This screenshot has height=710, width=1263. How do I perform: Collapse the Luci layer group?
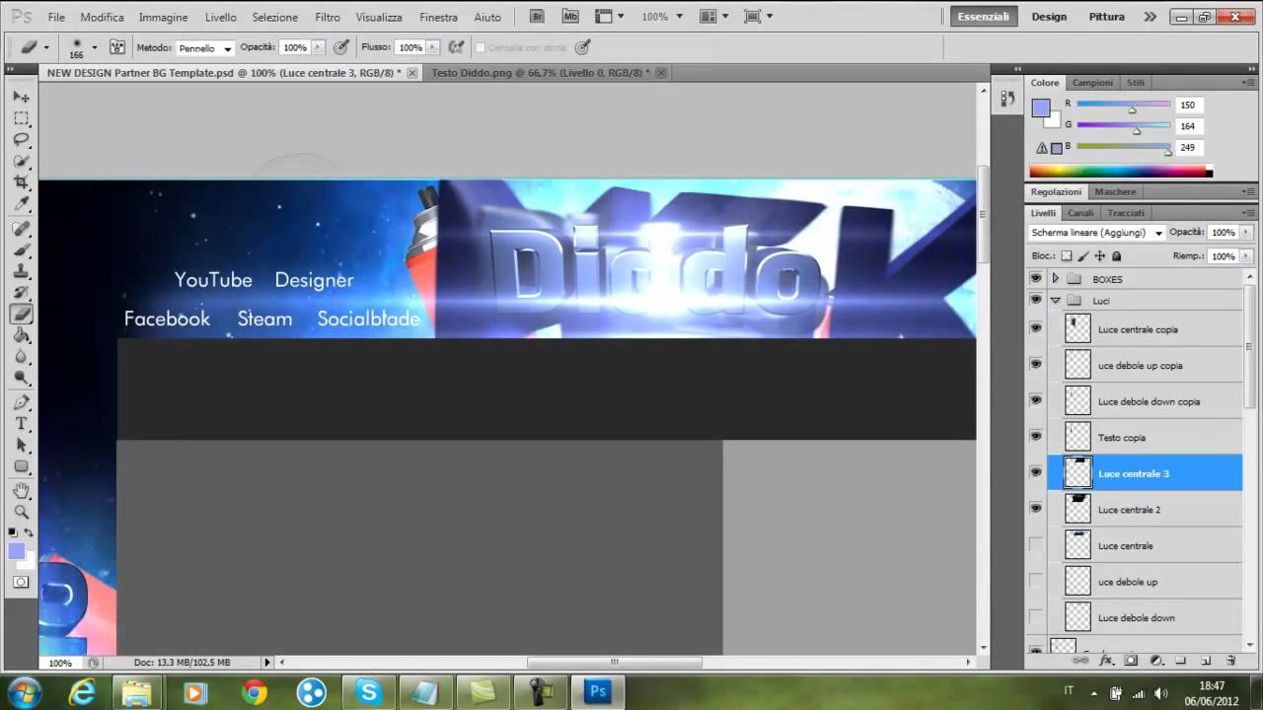pyautogui.click(x=1055, y=300)
